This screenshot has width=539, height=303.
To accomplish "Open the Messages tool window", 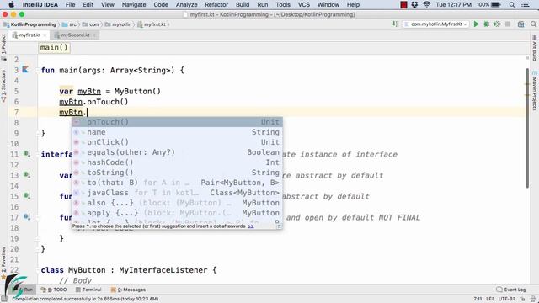I will [x=128, y=290].
